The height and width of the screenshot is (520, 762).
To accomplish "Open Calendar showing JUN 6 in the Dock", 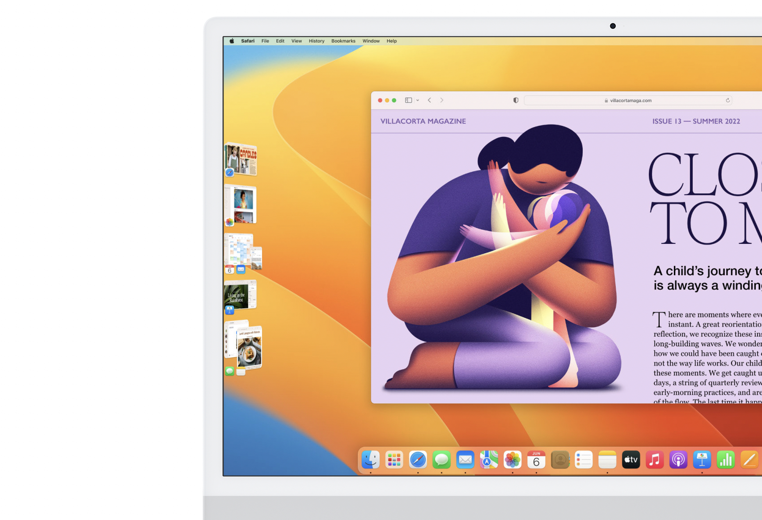I will 536,460.
